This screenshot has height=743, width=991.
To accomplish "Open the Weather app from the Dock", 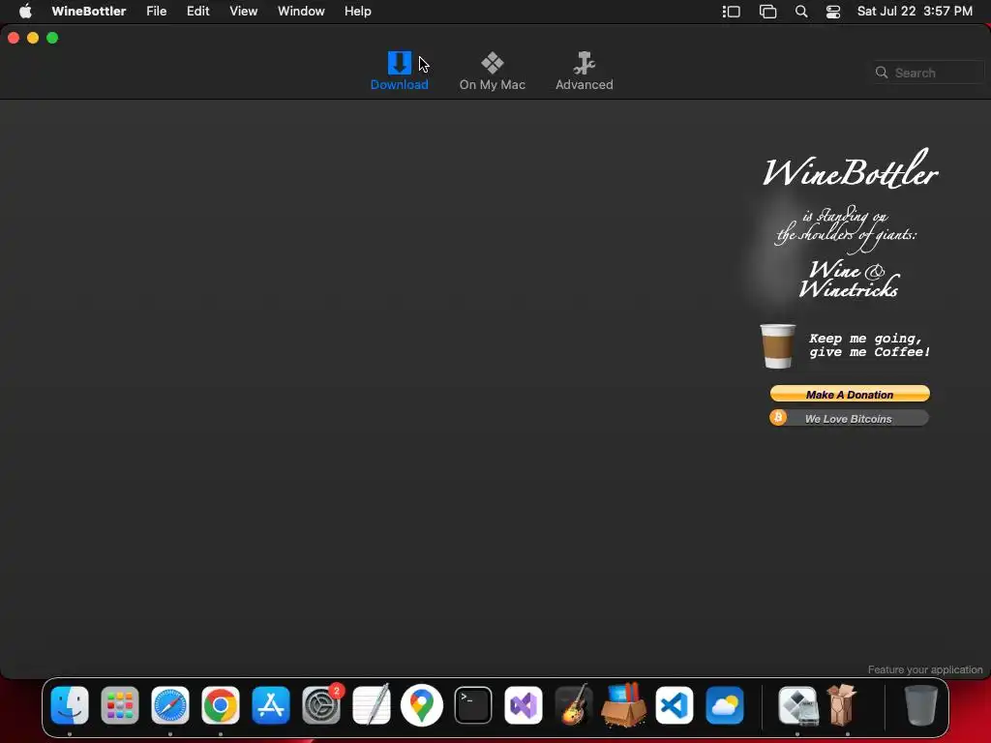I will pyautogui.click(x=724, y=705).
